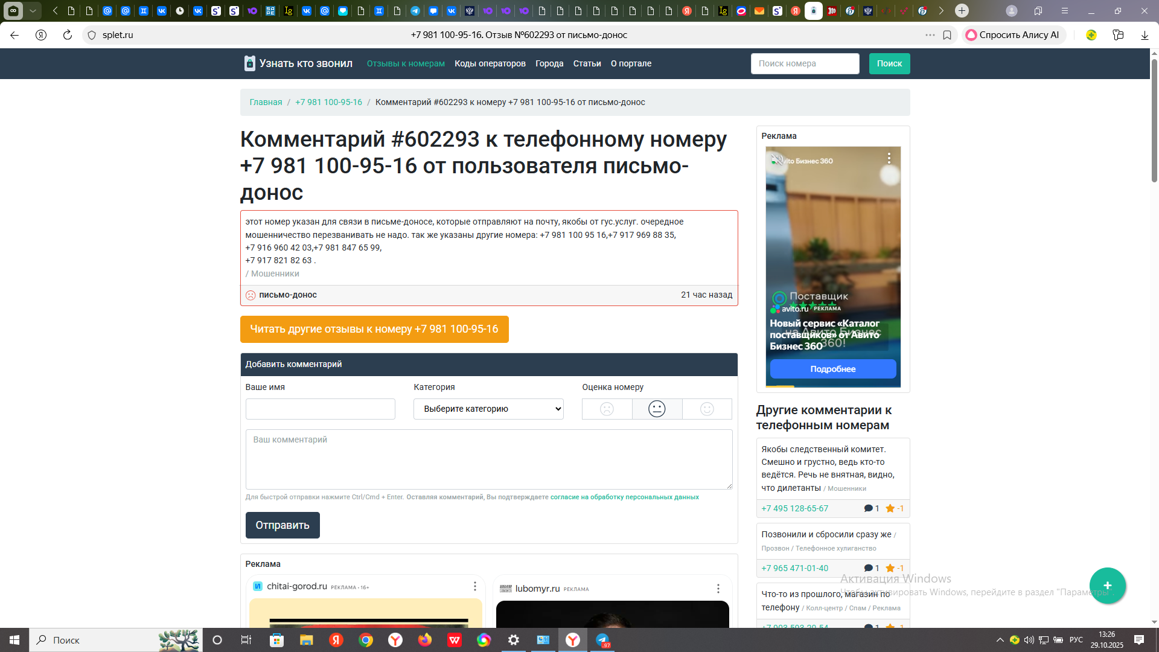Reload the page with refresh icon
The image size is (1159, 652).
(x=68, y=35)
